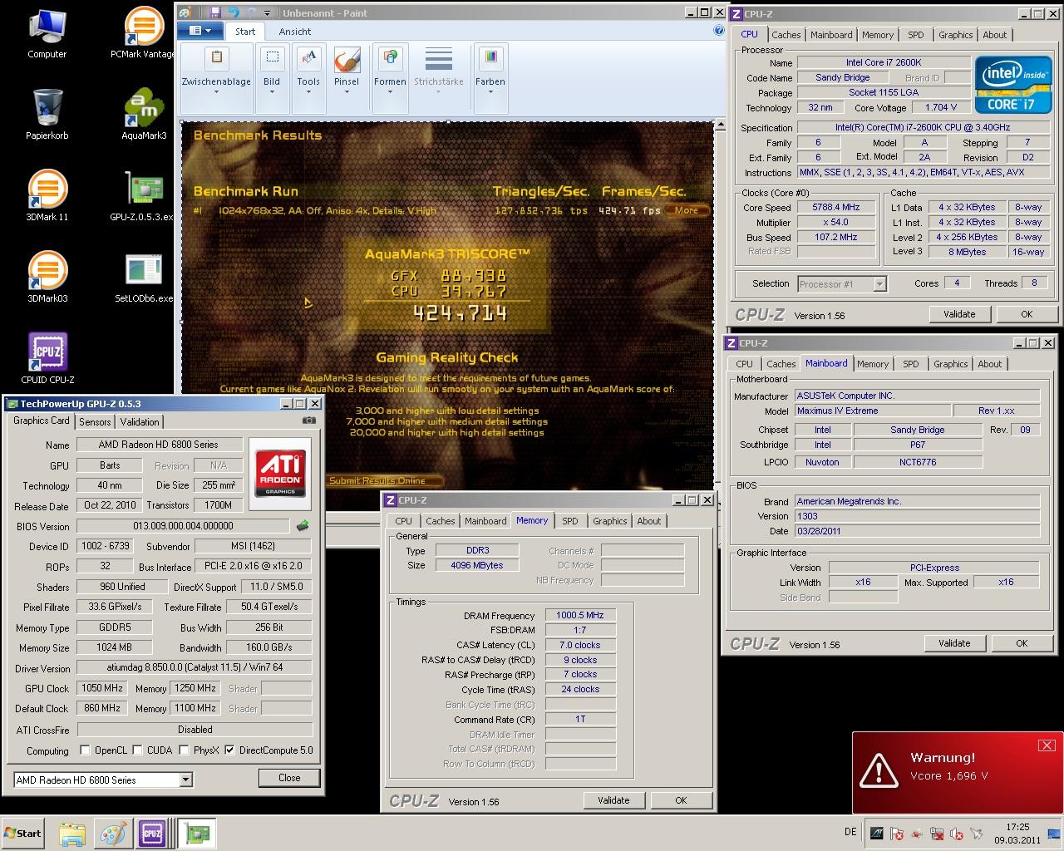Click Validate in CPU-Z Mainboard window
The image size is (1064, 851).
pyautogui.click(x=954, y=643)
